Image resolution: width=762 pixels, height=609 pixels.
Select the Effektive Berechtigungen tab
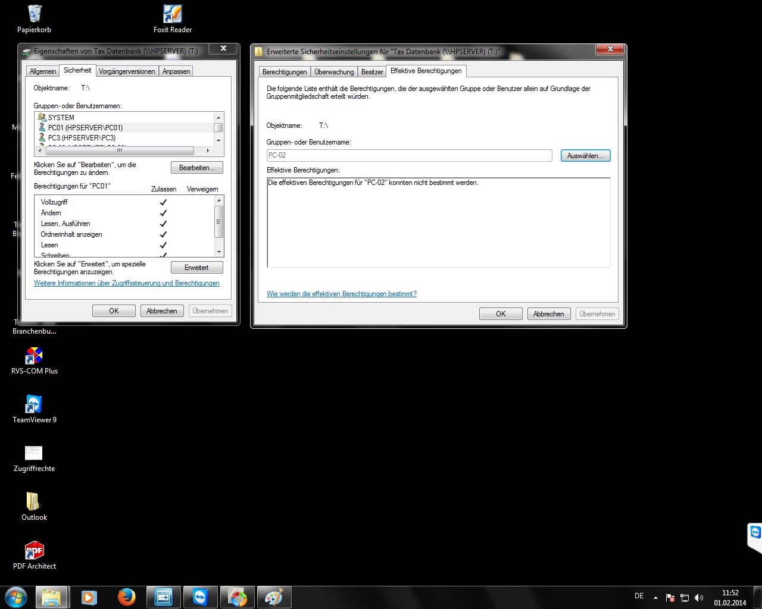(x=426, y=71)
